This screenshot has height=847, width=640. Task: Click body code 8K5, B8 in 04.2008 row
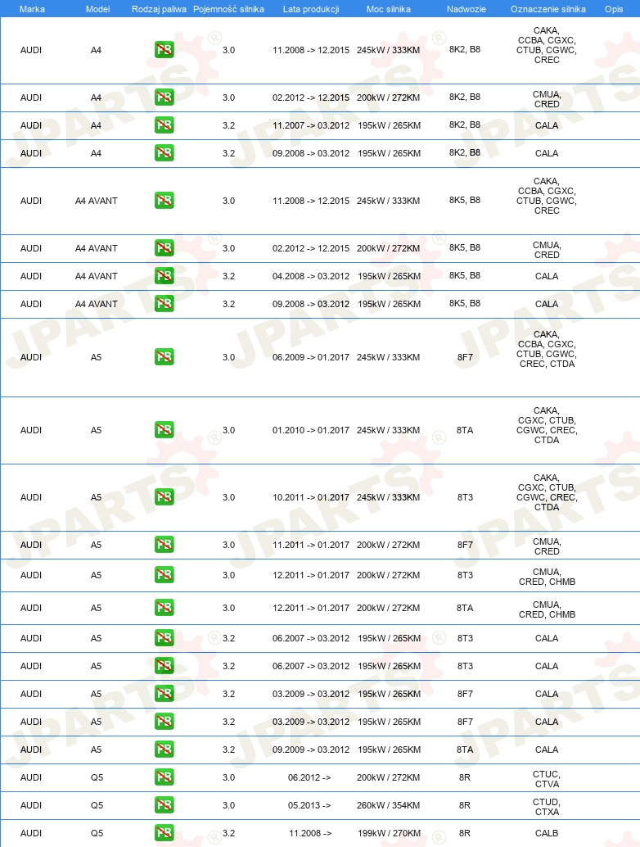[465, 275]
